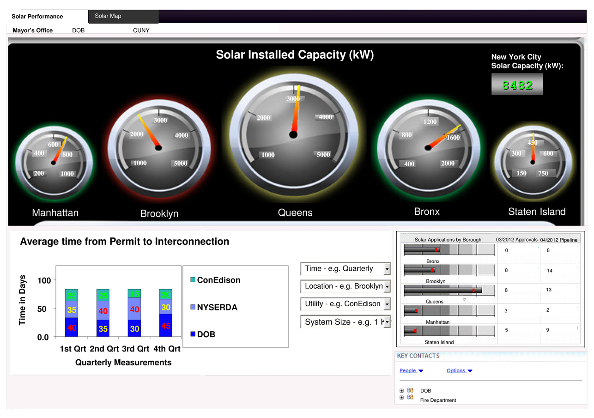
Task: Open the People dropdown in Key Contacts
Action: (x=411, y=370)
